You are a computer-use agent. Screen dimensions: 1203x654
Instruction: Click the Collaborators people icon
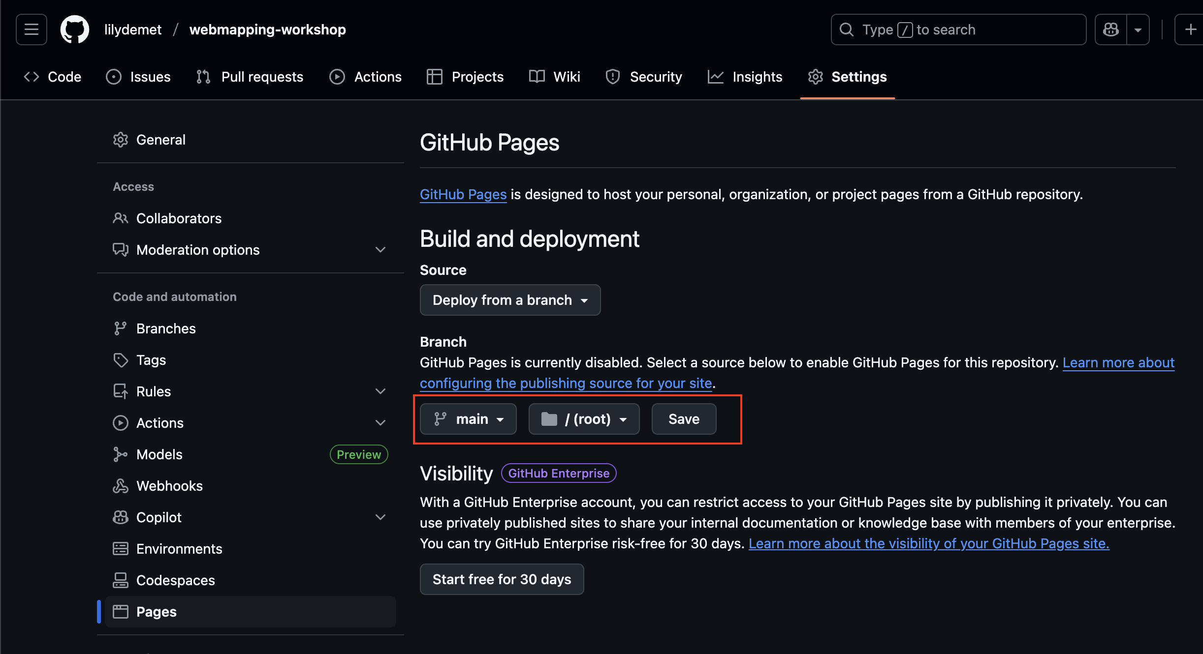pos(121,218)
